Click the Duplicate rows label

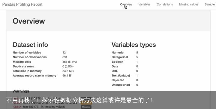tap(23, 66)
